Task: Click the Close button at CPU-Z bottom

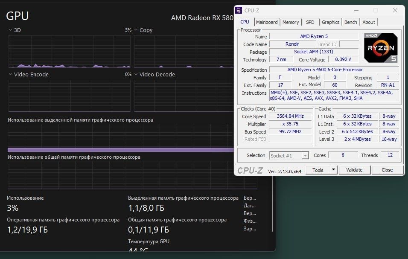Action: tap(387, 170)
